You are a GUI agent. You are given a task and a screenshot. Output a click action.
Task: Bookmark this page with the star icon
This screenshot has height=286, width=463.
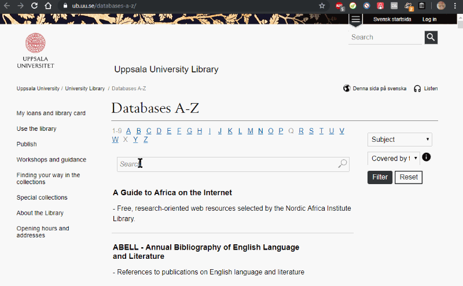click(x=322, y=6)
